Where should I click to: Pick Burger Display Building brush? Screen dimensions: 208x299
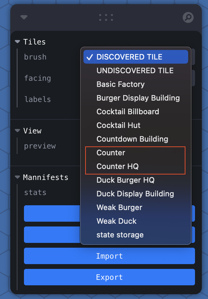click(x=138, y=98)
